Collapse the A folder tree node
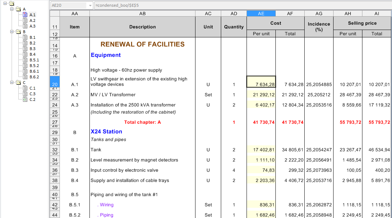Viewport: 392px width, 218px height. pyautogui.click(x=12, y=9)
